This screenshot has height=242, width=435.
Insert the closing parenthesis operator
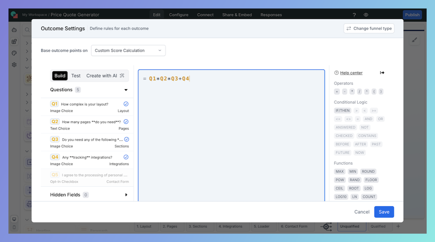pyautogui.click(x=381, y=92)
